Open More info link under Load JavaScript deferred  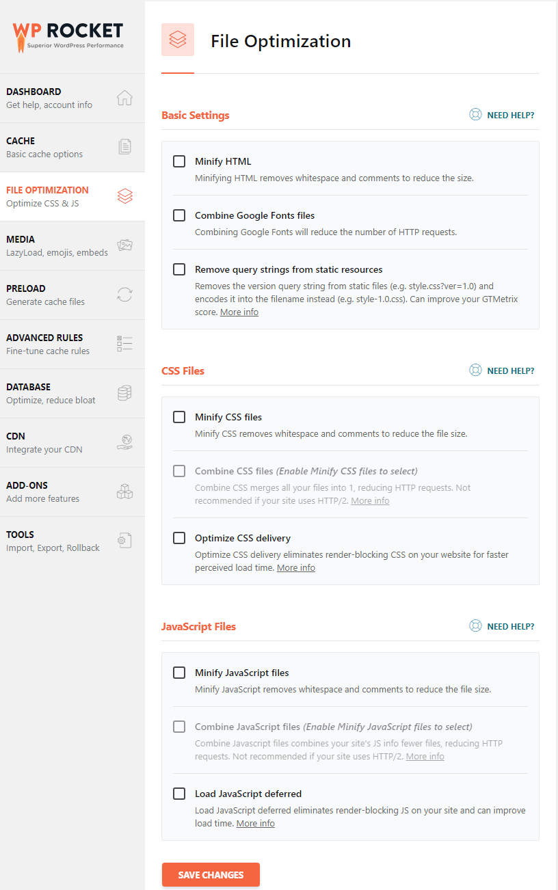point(256,824)
